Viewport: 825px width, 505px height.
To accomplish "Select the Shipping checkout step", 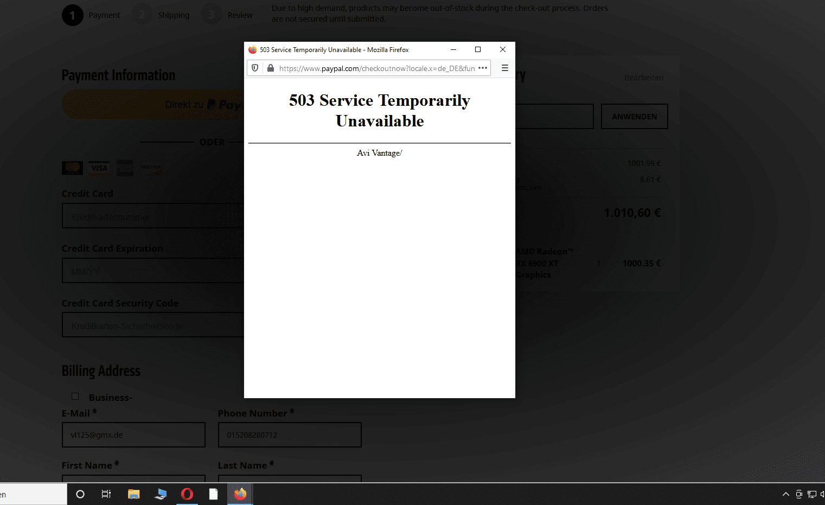I will click(x=174, y=15).
